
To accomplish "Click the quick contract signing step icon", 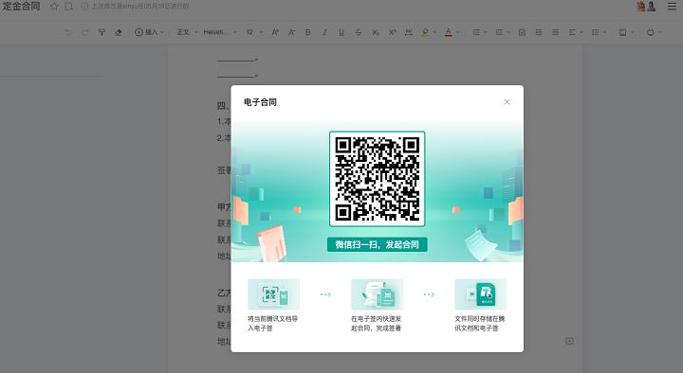I will [378, 294].
